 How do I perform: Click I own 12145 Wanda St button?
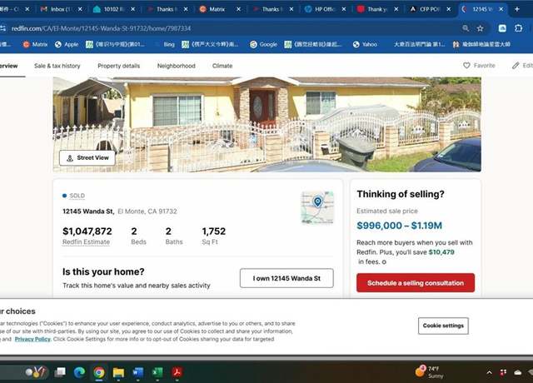point(286,278)
